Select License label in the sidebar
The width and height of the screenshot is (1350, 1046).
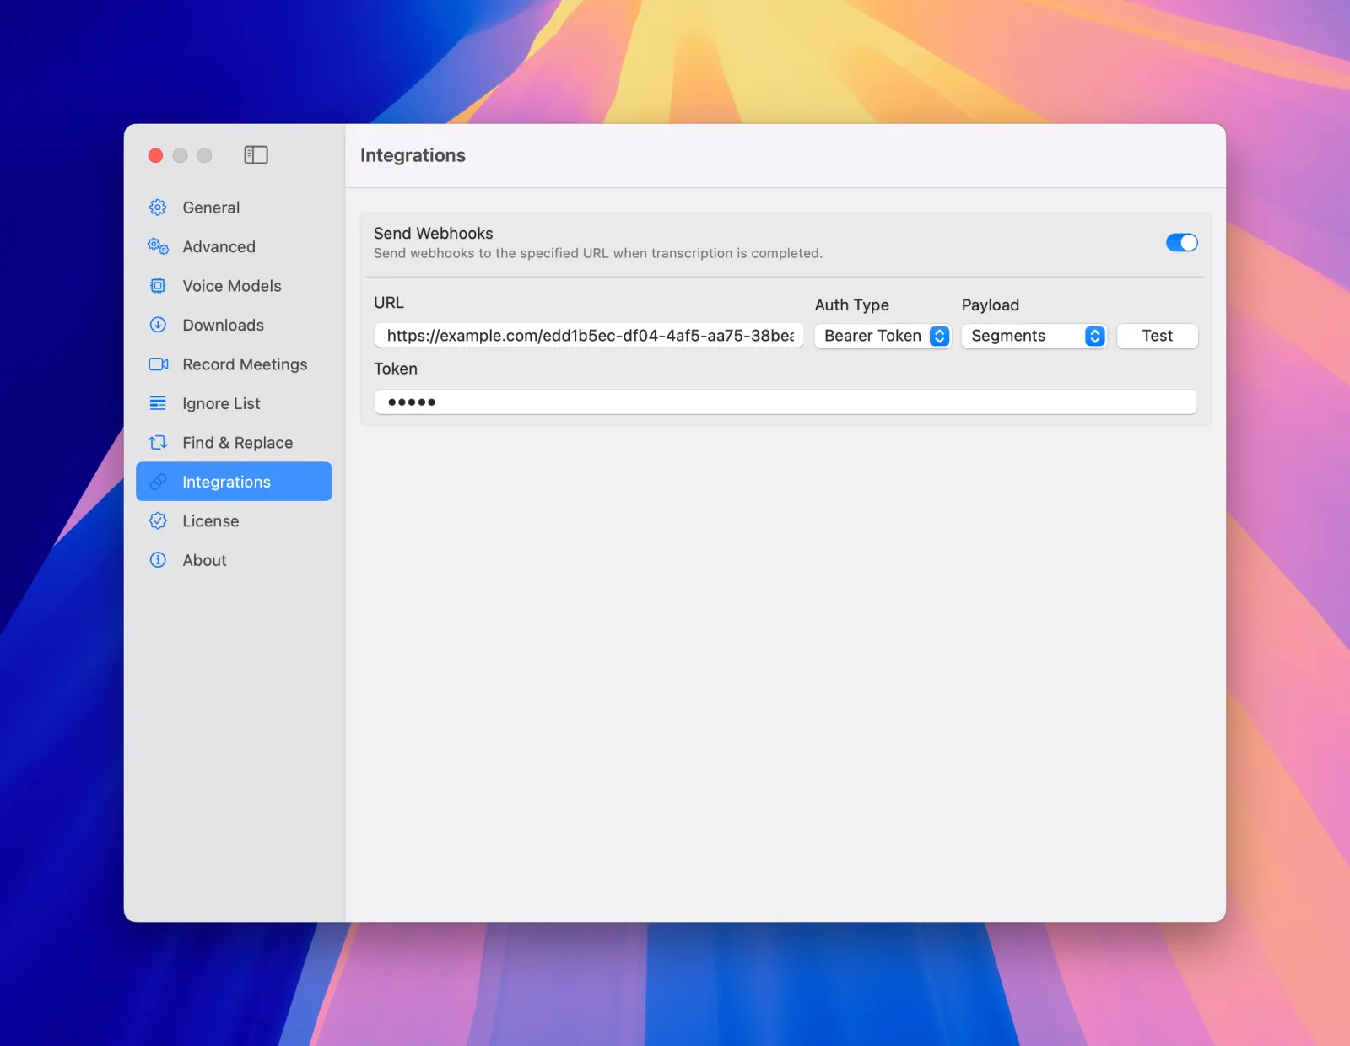(x=211, y=521)
